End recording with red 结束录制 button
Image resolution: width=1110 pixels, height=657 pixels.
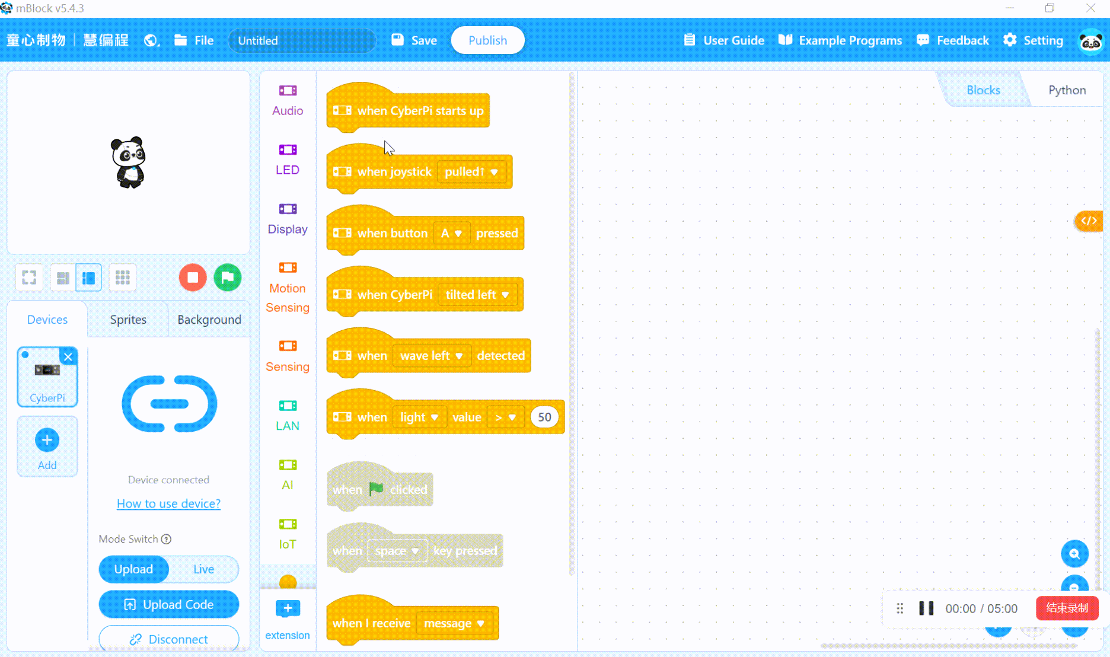(x=1067, y=608)
